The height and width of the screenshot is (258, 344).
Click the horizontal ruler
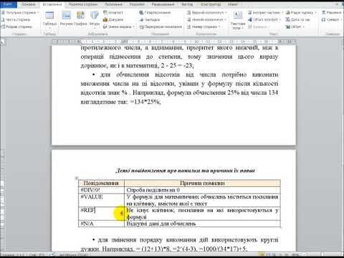tap(174, 42)
